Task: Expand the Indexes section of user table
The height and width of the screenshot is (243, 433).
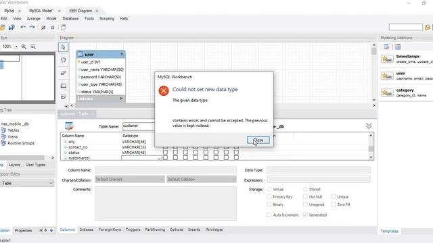Action: coord(121,99)
